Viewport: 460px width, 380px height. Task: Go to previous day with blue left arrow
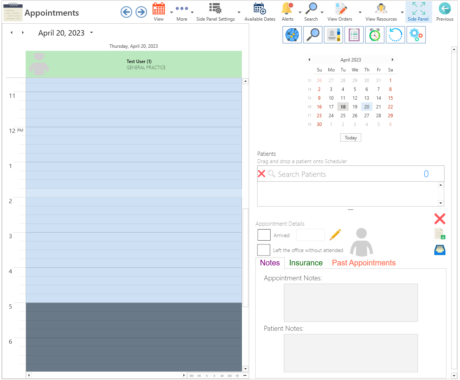pyautogui.click(x=126, y=12)
